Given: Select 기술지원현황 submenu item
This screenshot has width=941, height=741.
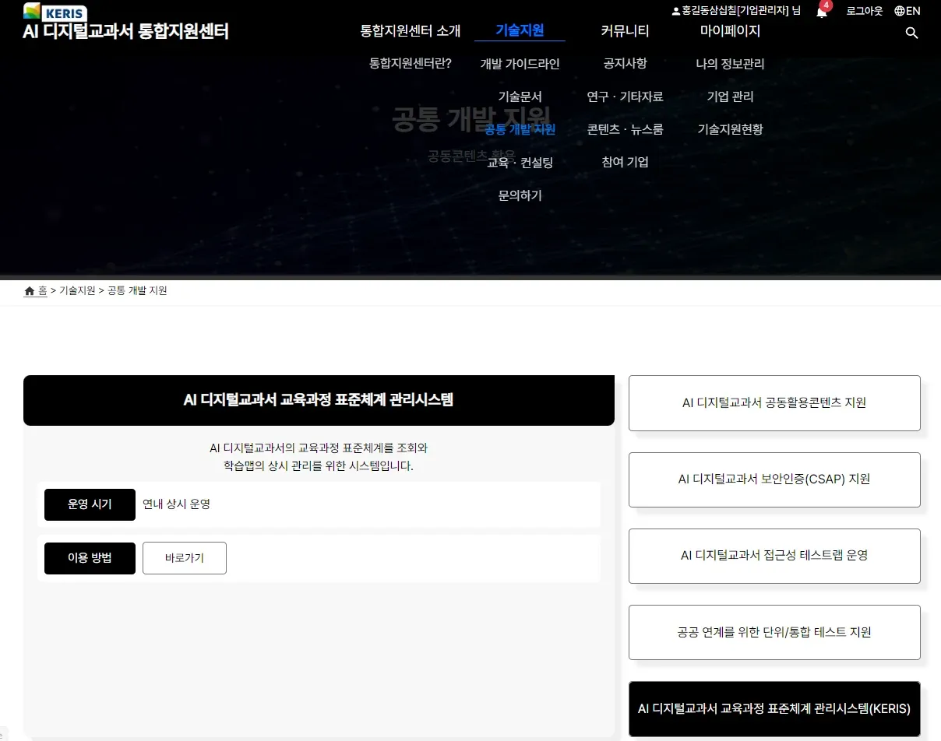Looking at the screenshot, I should pyautogui.click(x=730, y=129).
